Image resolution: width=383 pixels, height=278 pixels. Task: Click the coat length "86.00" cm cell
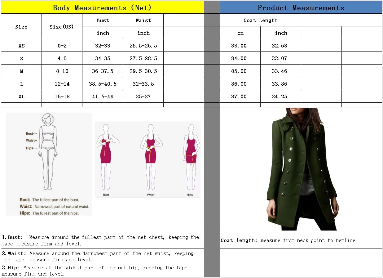pyautogui.click(x=240, y=84)
